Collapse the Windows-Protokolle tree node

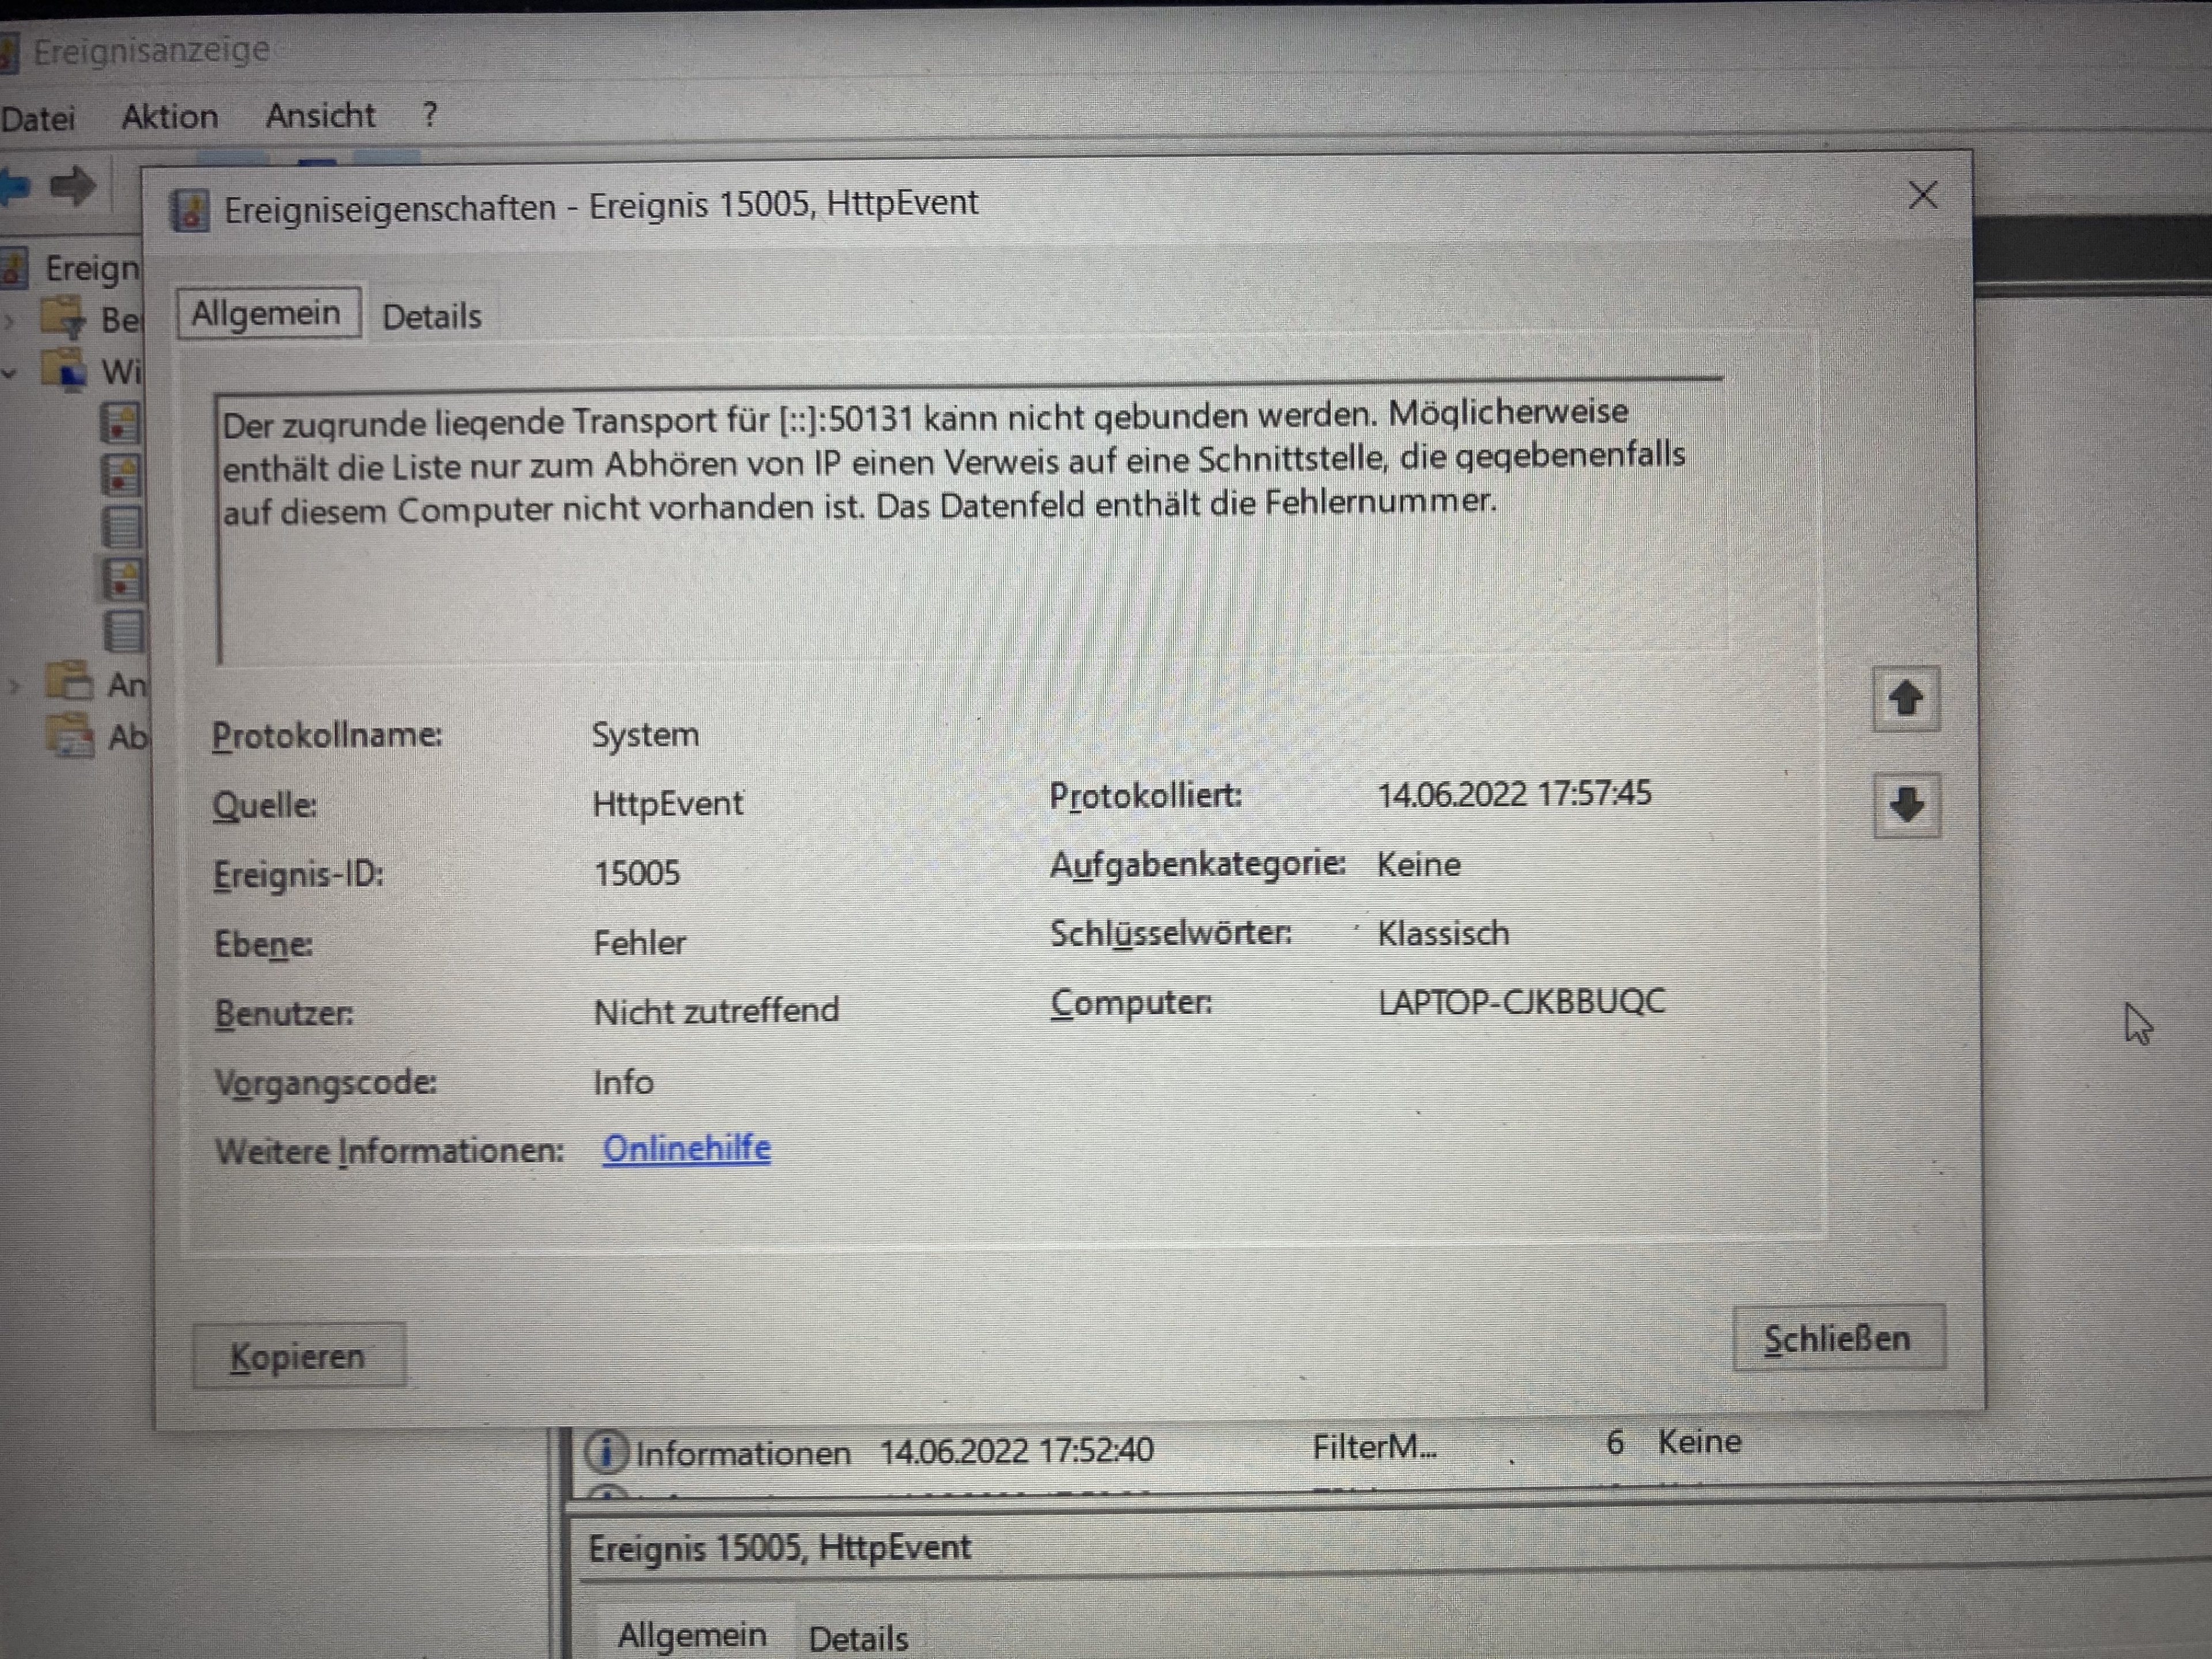(10, 373)
